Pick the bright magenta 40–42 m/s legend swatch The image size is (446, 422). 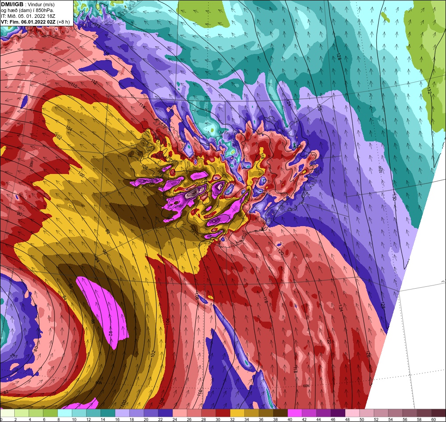295,413
